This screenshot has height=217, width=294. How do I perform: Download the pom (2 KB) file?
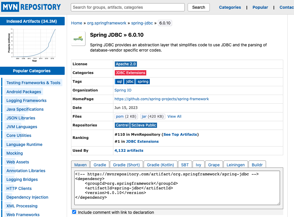coord(126,117)
